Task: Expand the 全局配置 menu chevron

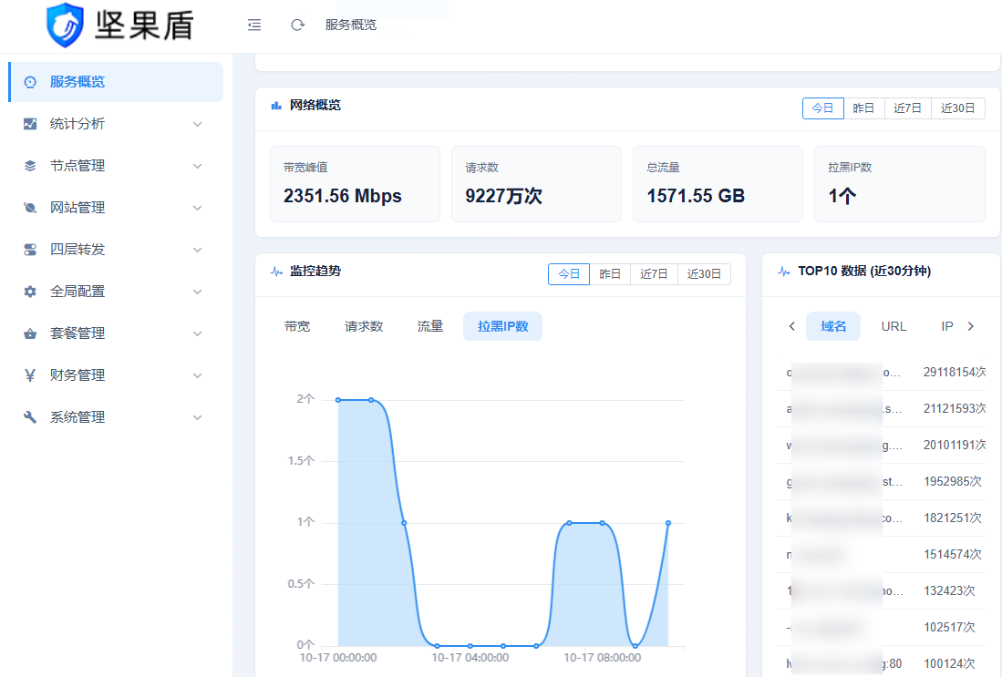Action: pos(198,292)
